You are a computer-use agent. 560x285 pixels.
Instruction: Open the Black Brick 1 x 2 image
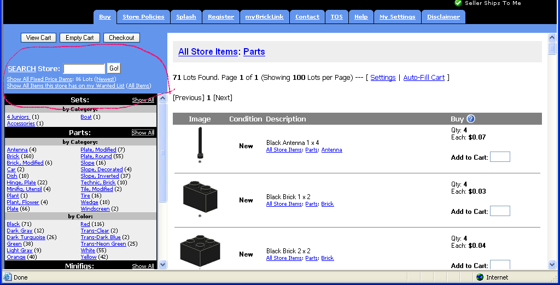200,196
